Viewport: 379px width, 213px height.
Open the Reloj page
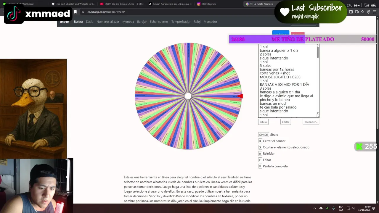(197, 22)
